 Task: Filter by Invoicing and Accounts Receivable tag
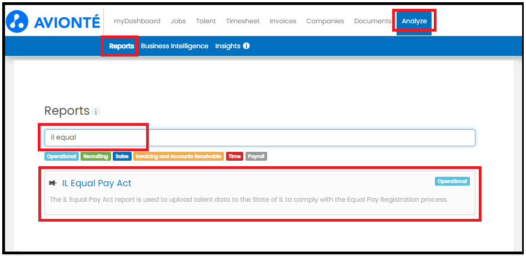[x=178, y=156]
